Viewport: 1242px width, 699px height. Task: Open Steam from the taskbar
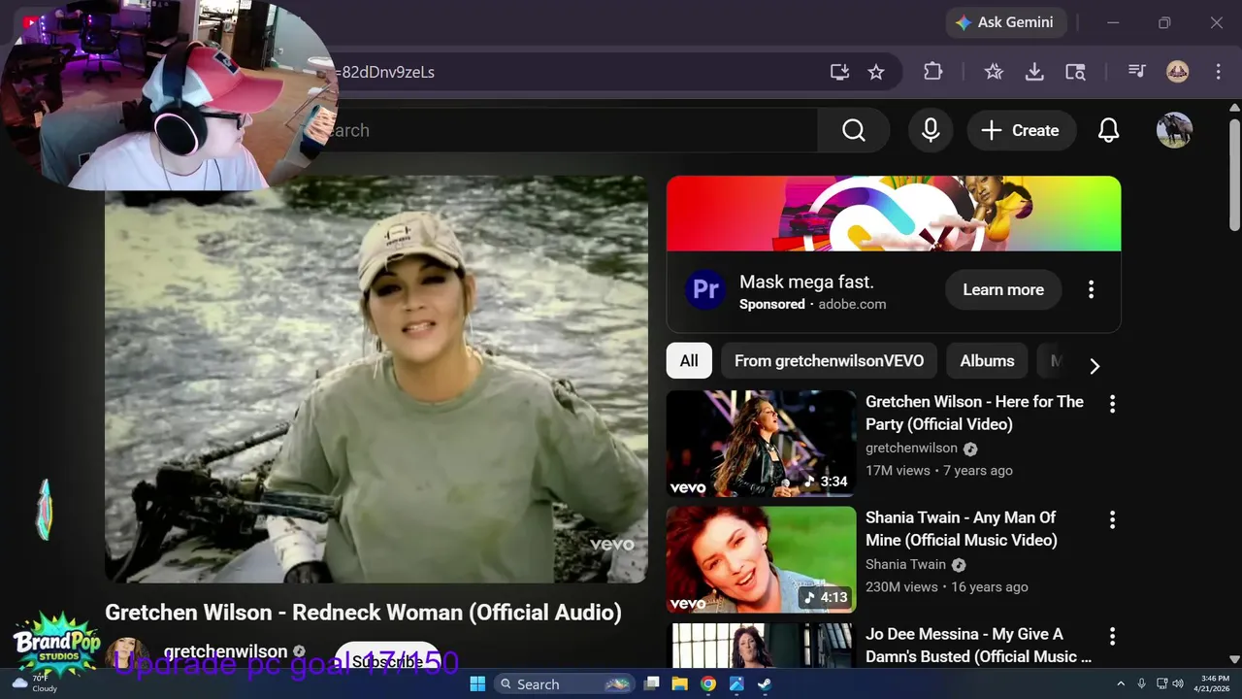point(765,684)
